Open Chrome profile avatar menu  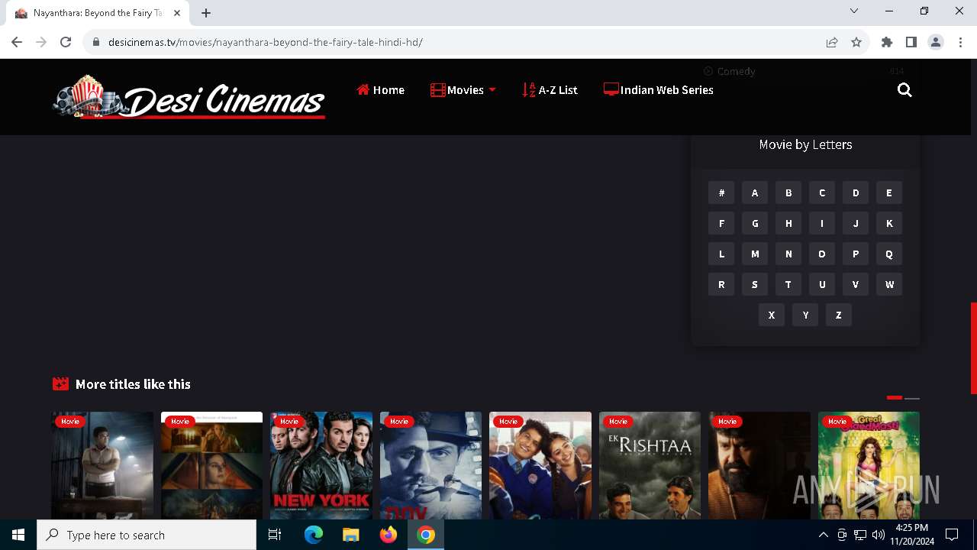click(936, 42)
